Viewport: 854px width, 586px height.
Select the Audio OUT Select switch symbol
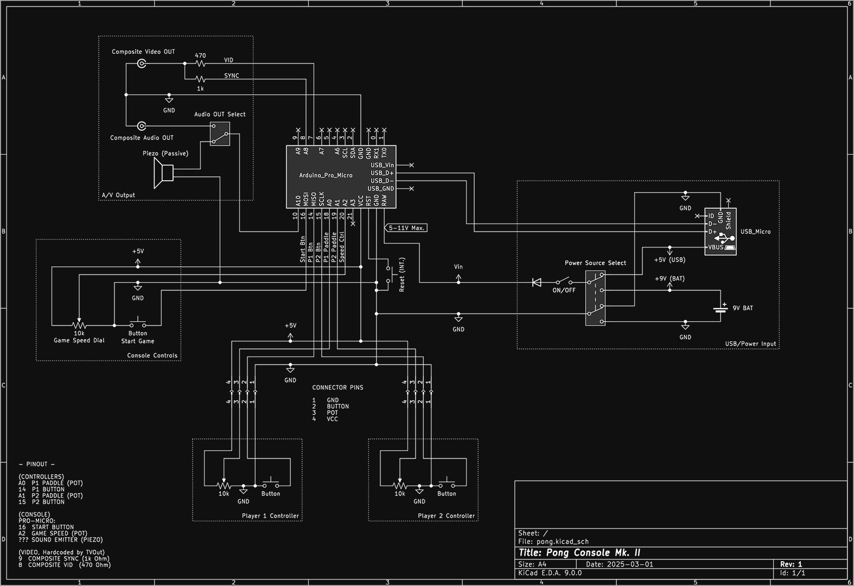click(220, 133)
